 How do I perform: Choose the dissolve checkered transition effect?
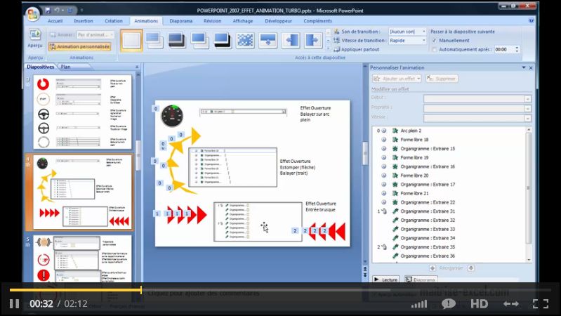(x=245, y=40)
